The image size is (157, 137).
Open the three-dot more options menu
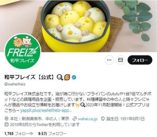[109, 60]
